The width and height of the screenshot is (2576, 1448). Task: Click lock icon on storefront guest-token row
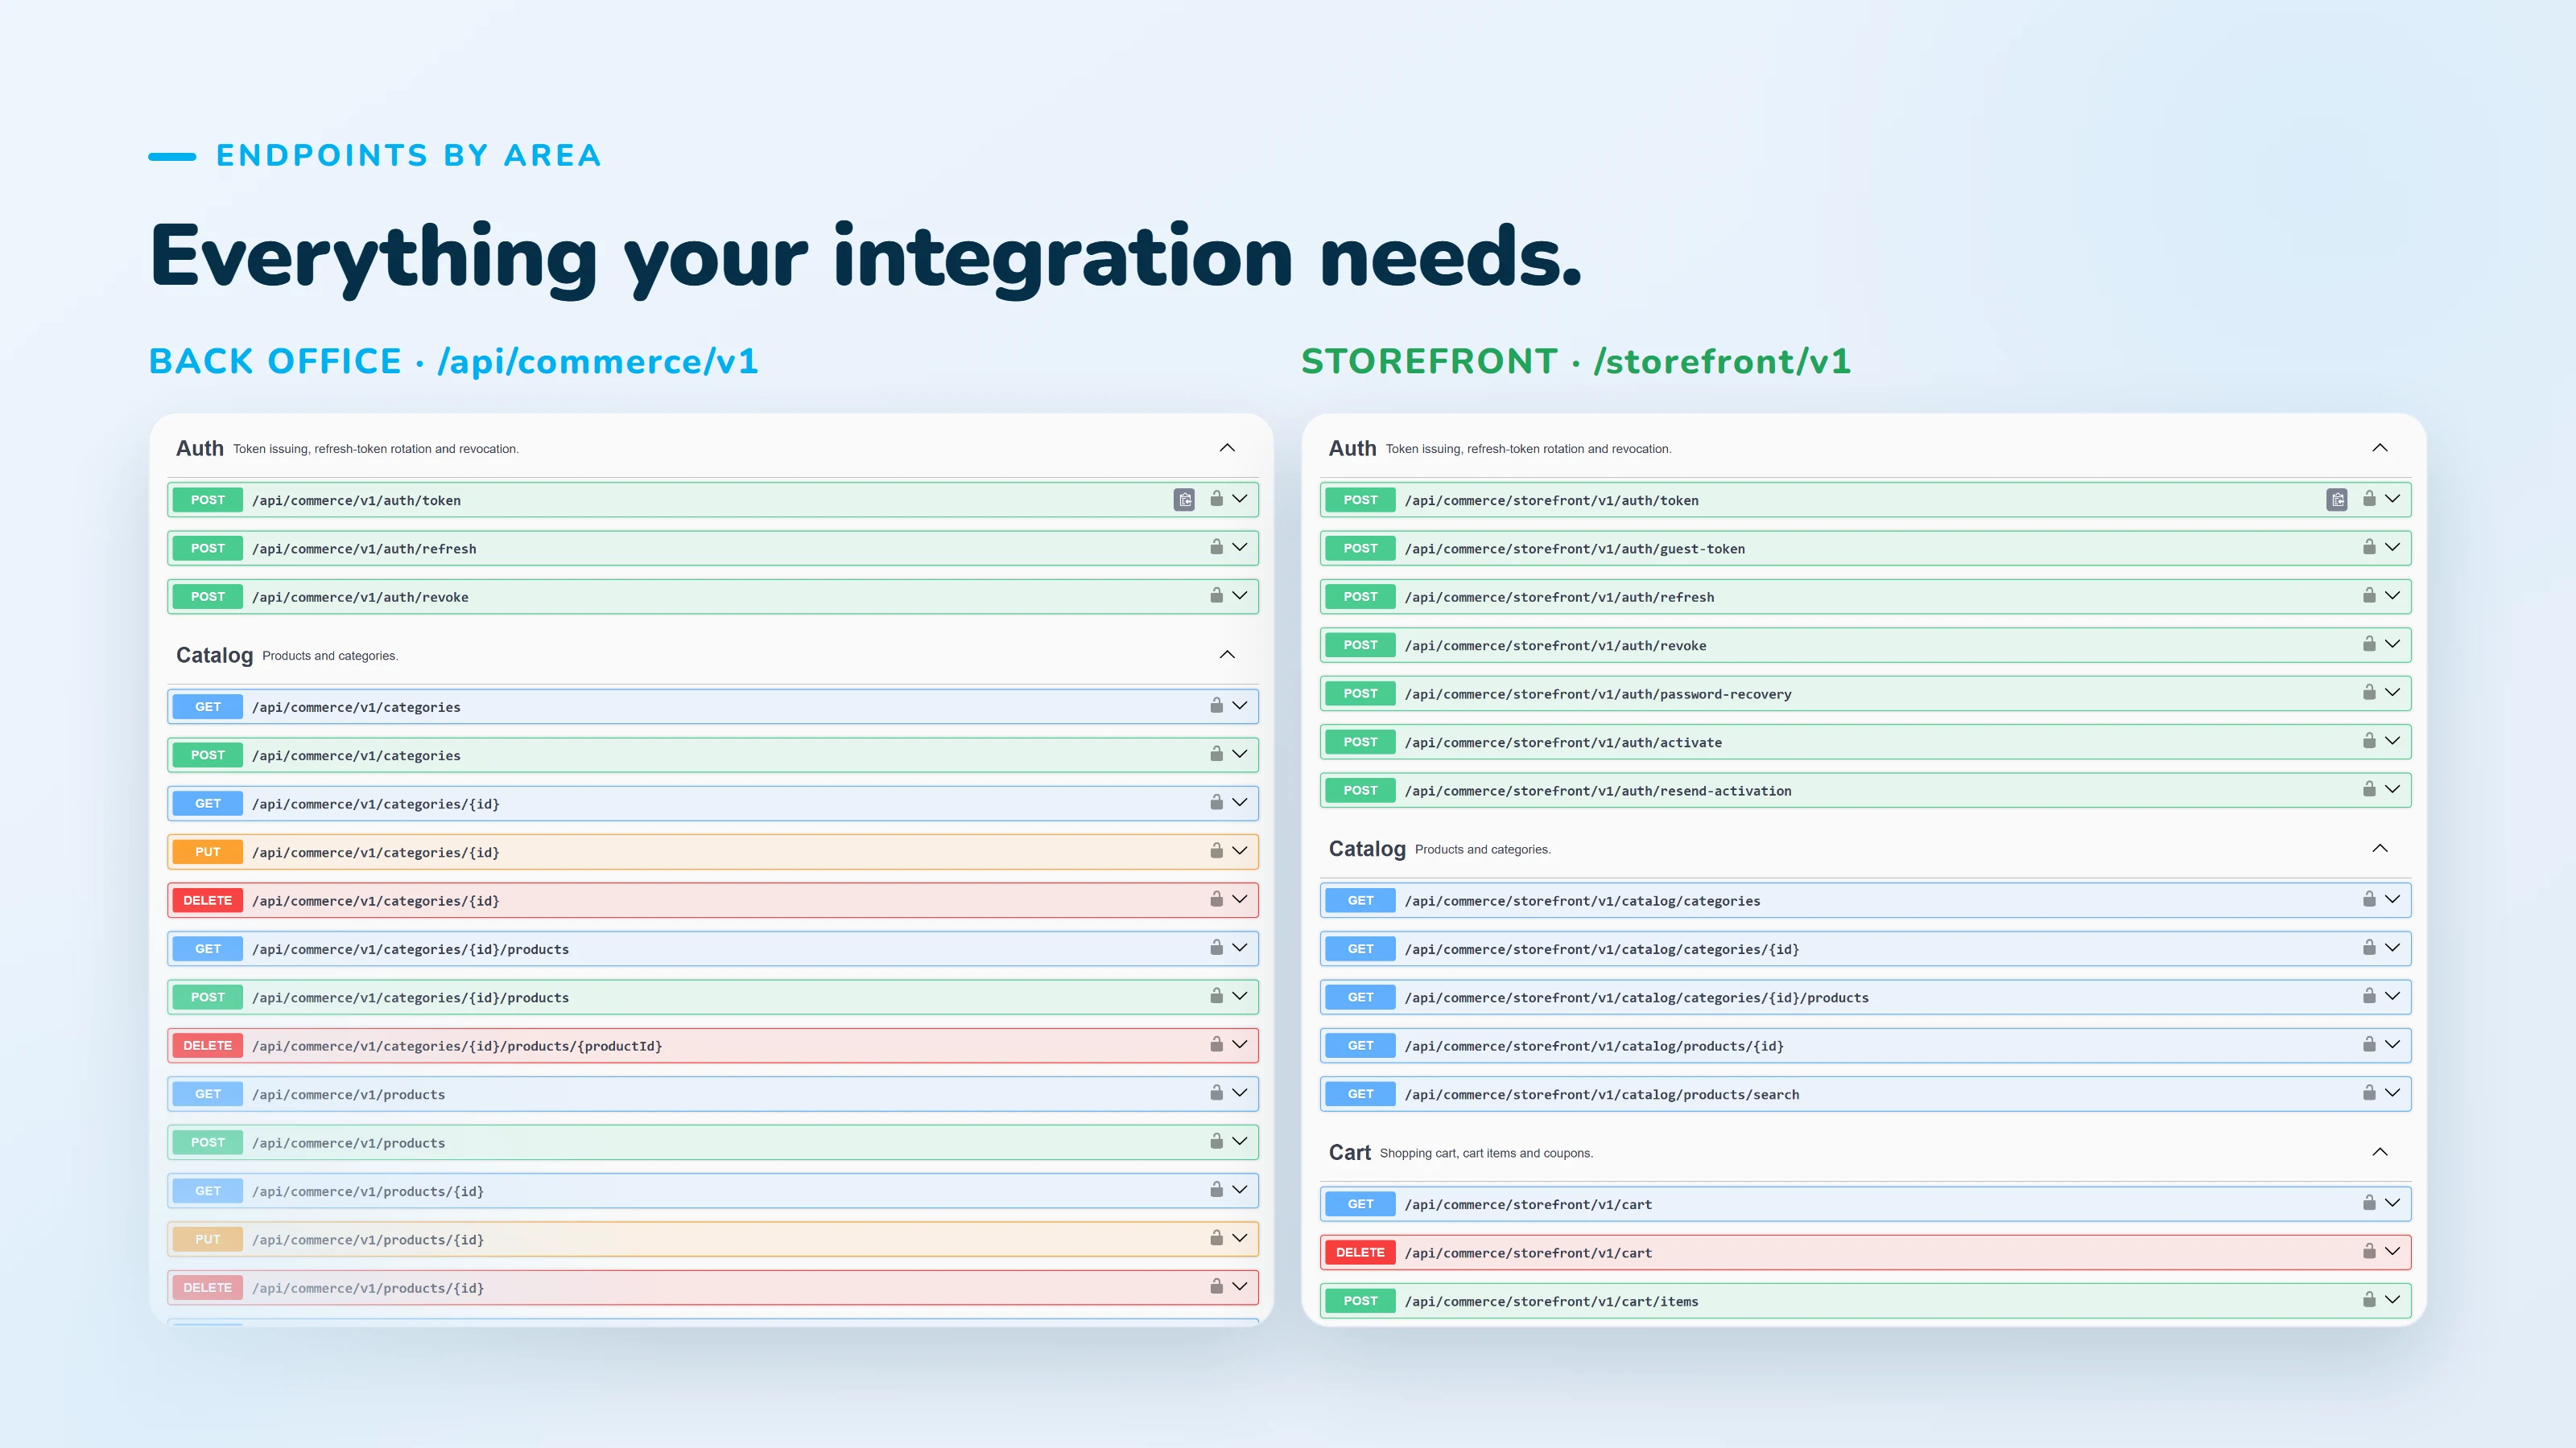point(2369,547)
